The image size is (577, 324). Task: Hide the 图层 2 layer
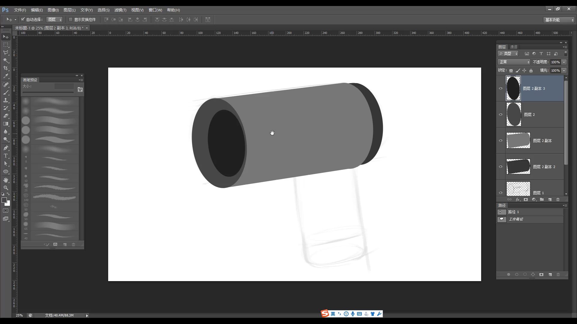(501, 114)
